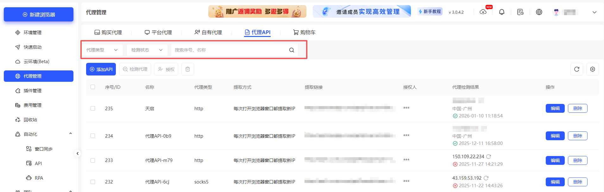Screen dimensions: 604x192
Task: Click the search magnifier icon
Action: (292, 50)
